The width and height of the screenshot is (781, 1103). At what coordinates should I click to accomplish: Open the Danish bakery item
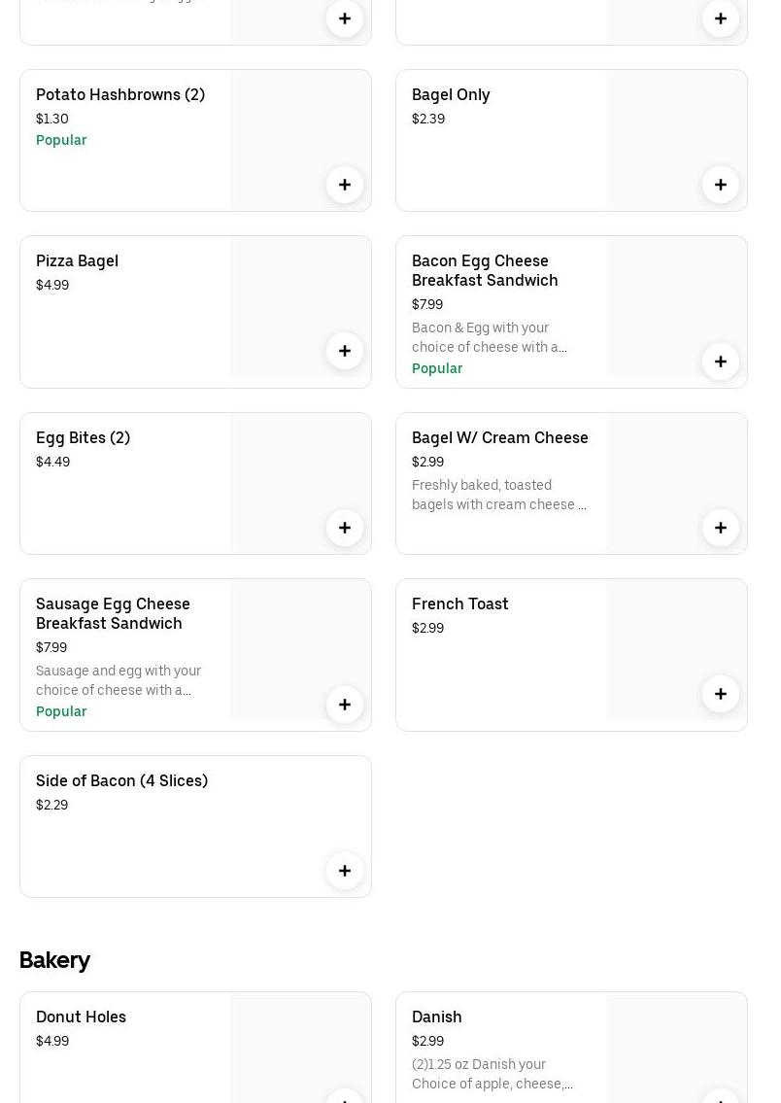tap(436, 1017)
